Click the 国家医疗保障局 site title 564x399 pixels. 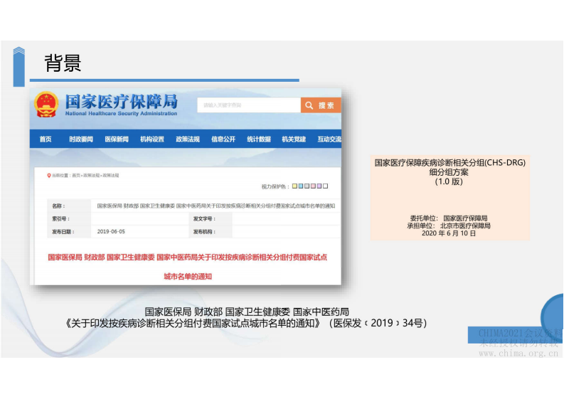pos(121,102)
